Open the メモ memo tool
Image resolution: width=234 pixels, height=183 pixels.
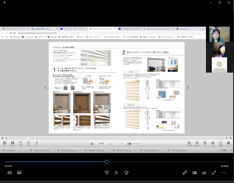pos(29,143)
